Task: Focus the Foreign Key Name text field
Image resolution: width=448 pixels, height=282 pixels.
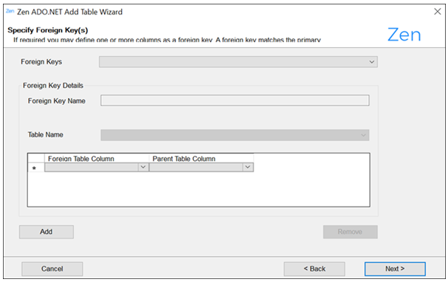Action: [235, 100]
